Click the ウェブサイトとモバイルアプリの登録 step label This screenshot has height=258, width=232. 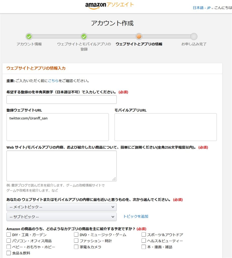click(x=84, y=47)
